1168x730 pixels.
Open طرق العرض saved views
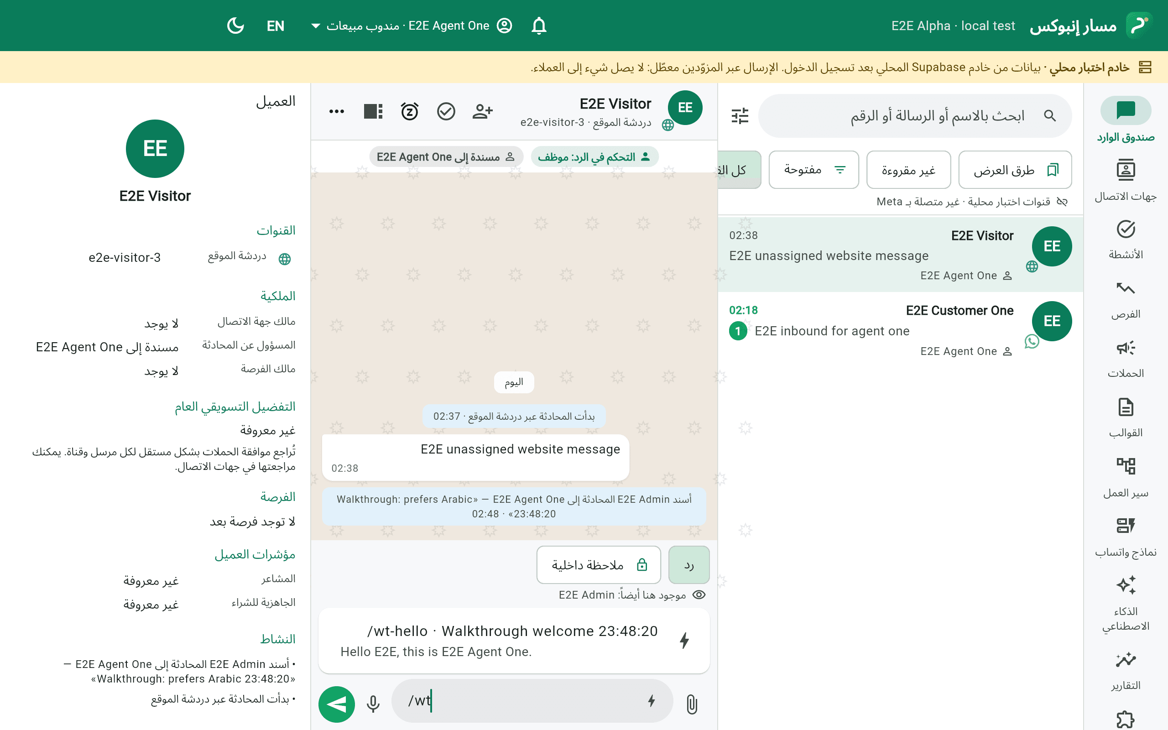(x=1015, y=170)
